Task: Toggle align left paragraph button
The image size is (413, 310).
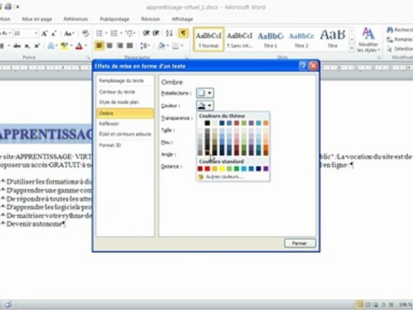Action: click(x=99, y=46)
